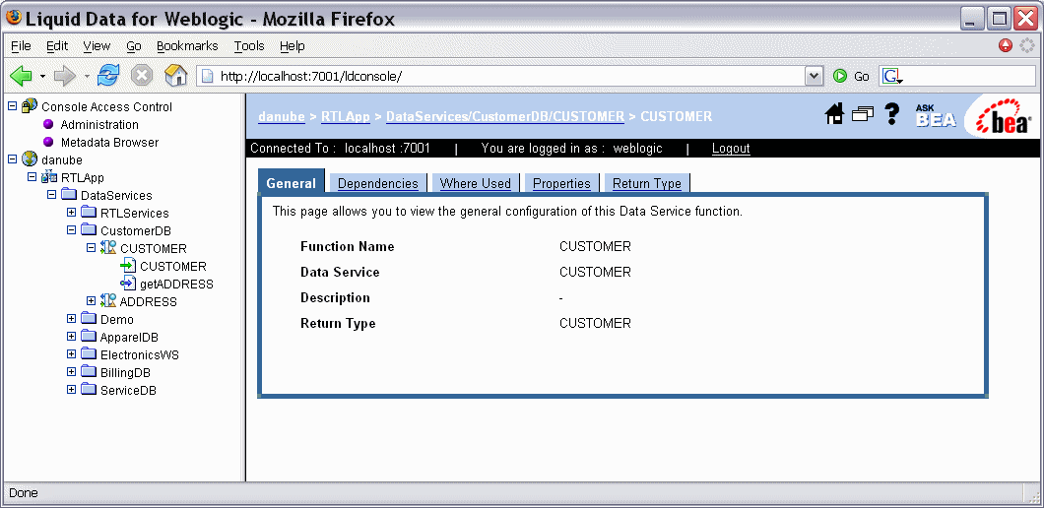This screenshot has height=508, width=1044.
Task: Click the grey Forward arrow button
Action: pyautogui.click(x=65, y=76)
